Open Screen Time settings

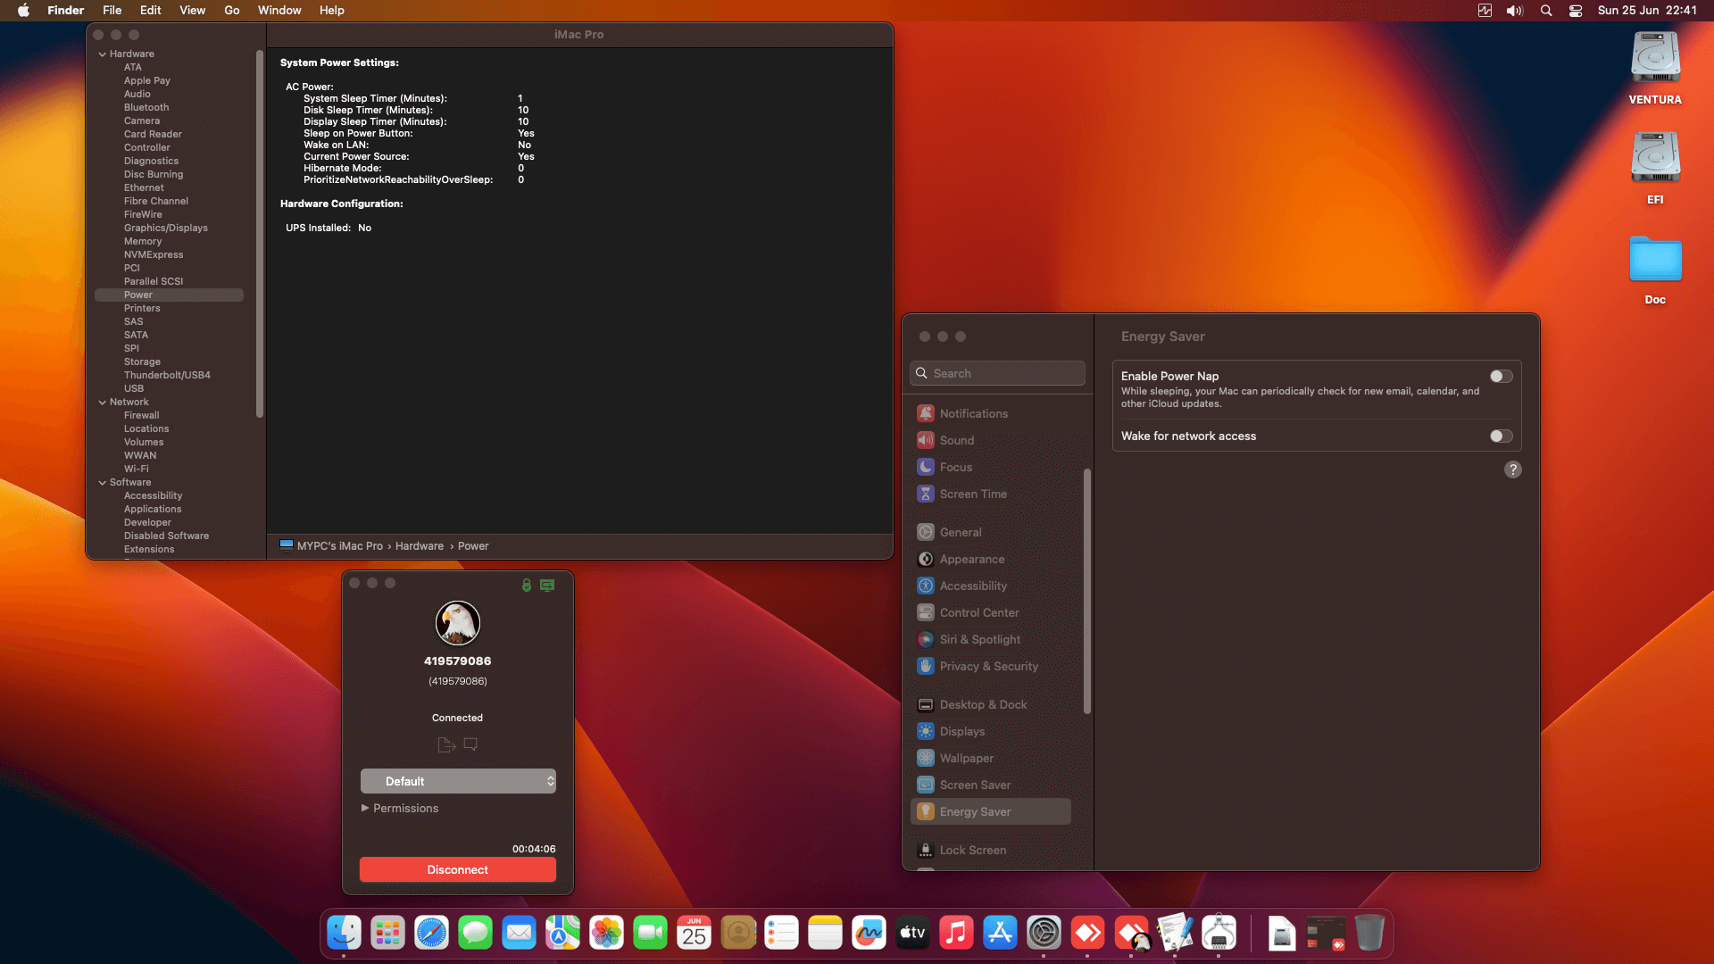point(993,494)
